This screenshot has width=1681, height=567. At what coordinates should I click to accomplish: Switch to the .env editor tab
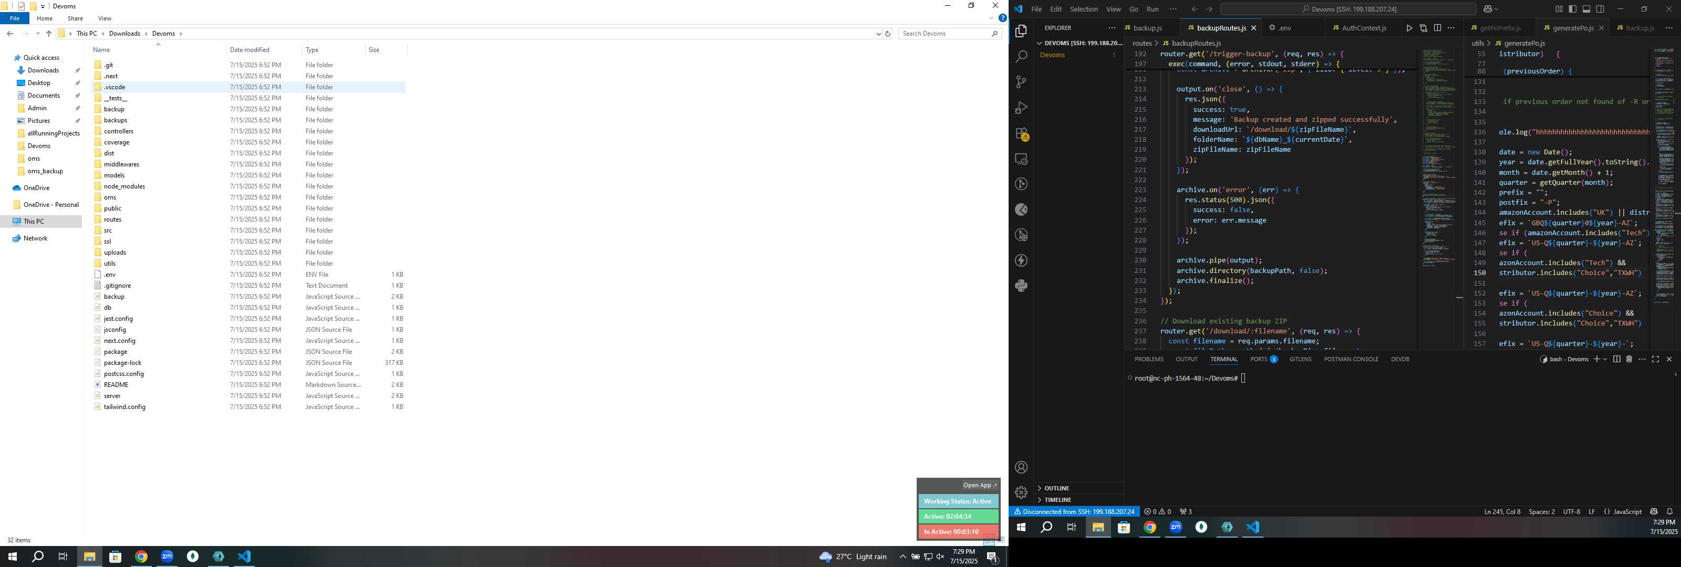(x=1284, y=28)
